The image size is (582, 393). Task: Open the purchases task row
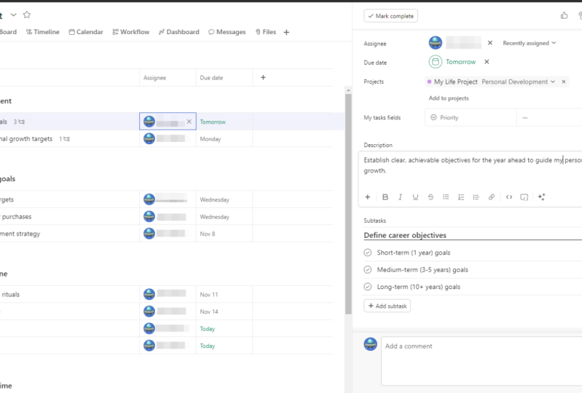(x=69, y=217)
